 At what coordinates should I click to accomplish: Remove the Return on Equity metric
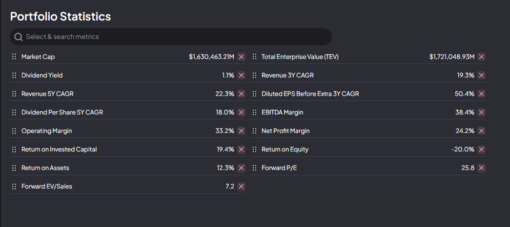pyautogui.click(x=481, y=150)
